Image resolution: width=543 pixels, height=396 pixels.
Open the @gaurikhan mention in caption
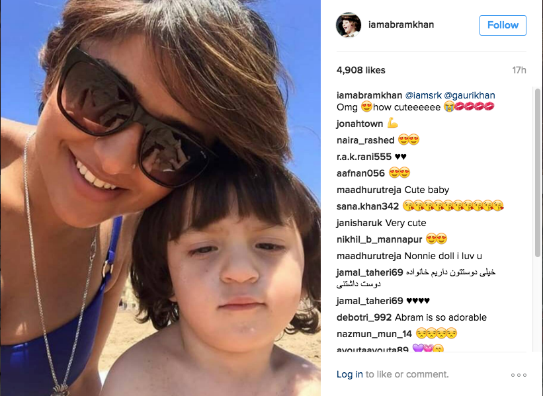click(x=469, y=95)
